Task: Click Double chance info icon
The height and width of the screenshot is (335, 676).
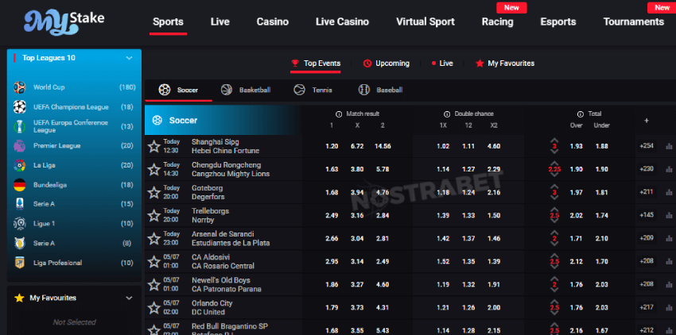Action: click(x=447, y=114)
